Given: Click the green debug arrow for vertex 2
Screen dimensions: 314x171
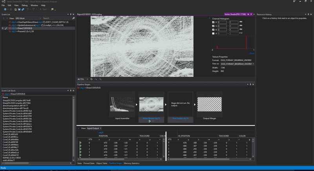Looking at the screenshot, I should (x=80, y=149).
